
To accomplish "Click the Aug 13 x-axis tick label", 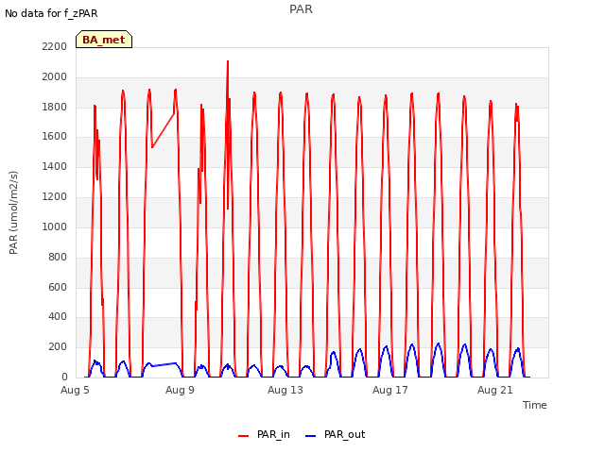I will 285,390.
